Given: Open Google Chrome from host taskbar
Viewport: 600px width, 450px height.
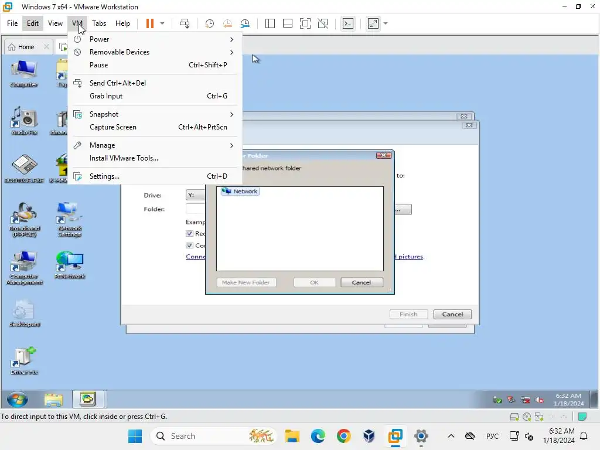Looking at the screenshot, I should [343, 436].
